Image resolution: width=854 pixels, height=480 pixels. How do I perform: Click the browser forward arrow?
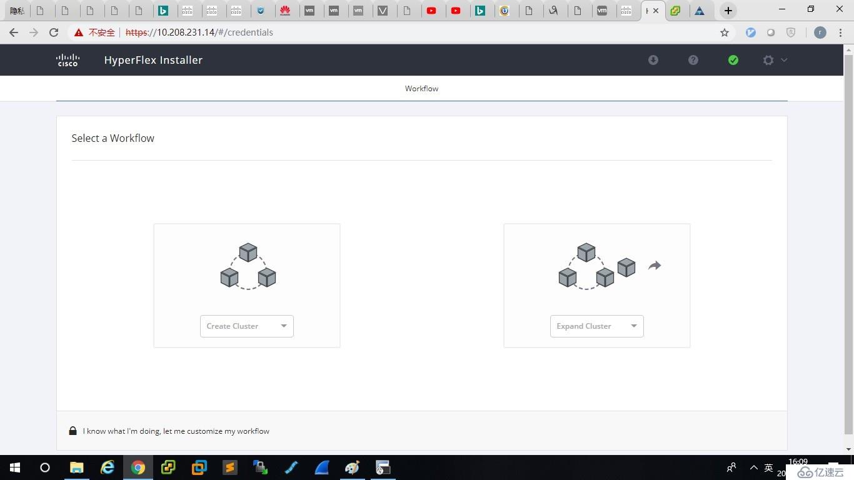pos(34,32)
